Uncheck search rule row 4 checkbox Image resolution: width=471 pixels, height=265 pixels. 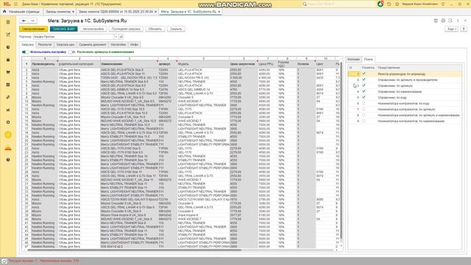[364, 91]
